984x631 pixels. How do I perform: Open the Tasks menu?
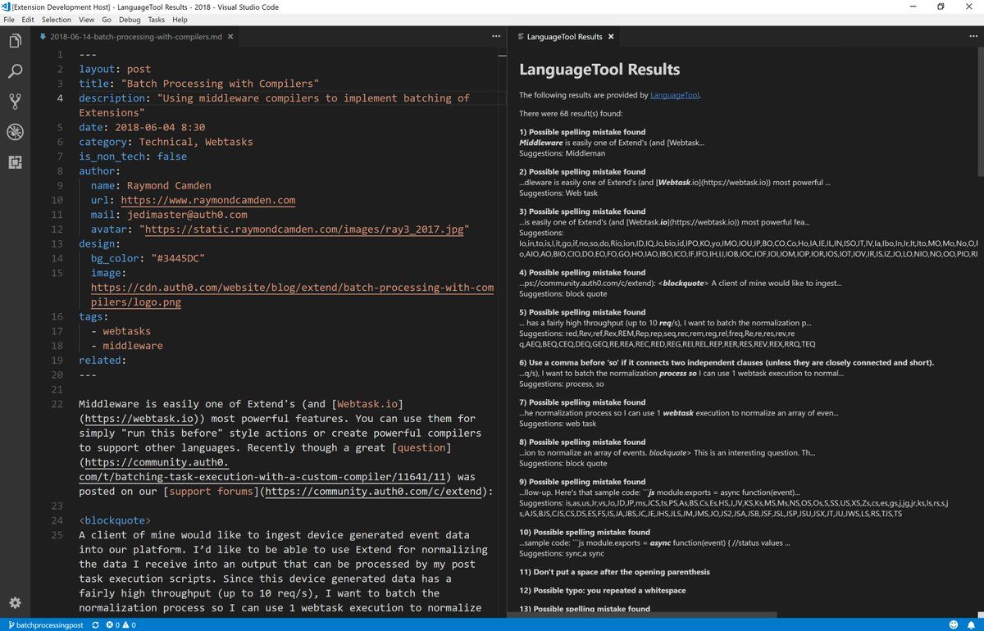point(156,20)
